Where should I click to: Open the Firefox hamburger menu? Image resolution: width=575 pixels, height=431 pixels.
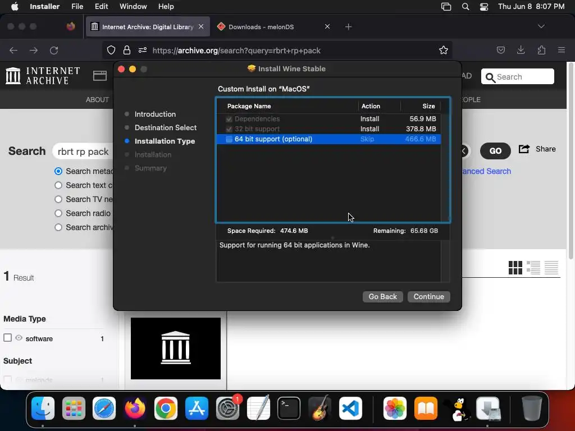tap(562, 50)
